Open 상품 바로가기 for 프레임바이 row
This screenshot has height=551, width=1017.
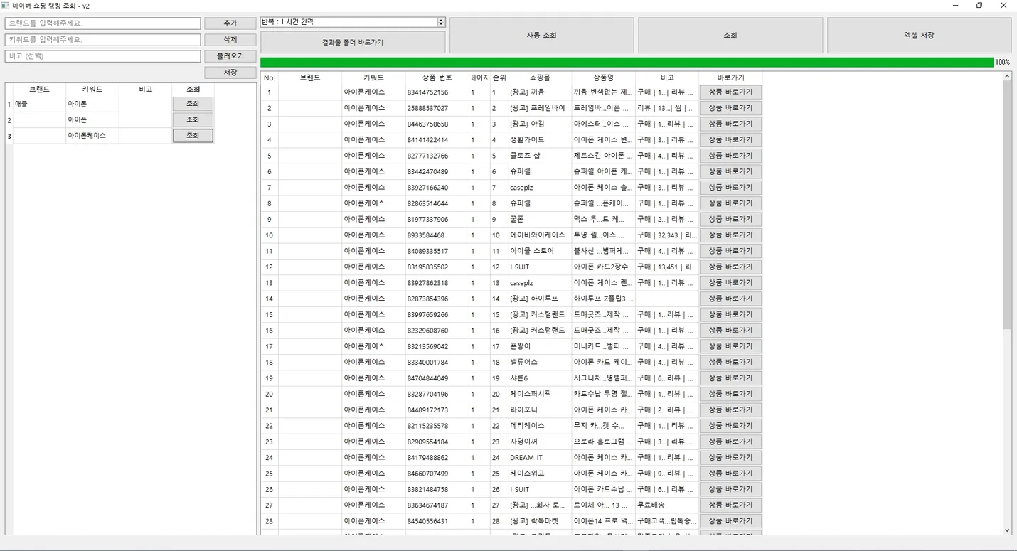[730, 108]
